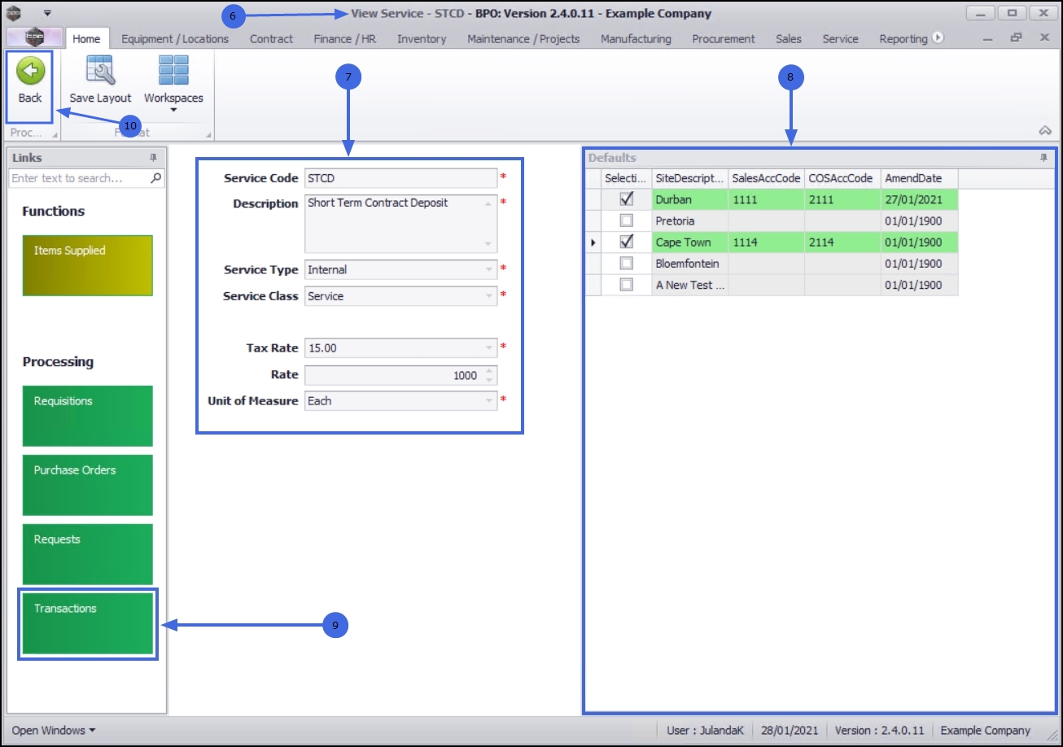This screenshot has height=747, width=1063.
Task: Click the Description text area
Action: (x=400, y=223)
